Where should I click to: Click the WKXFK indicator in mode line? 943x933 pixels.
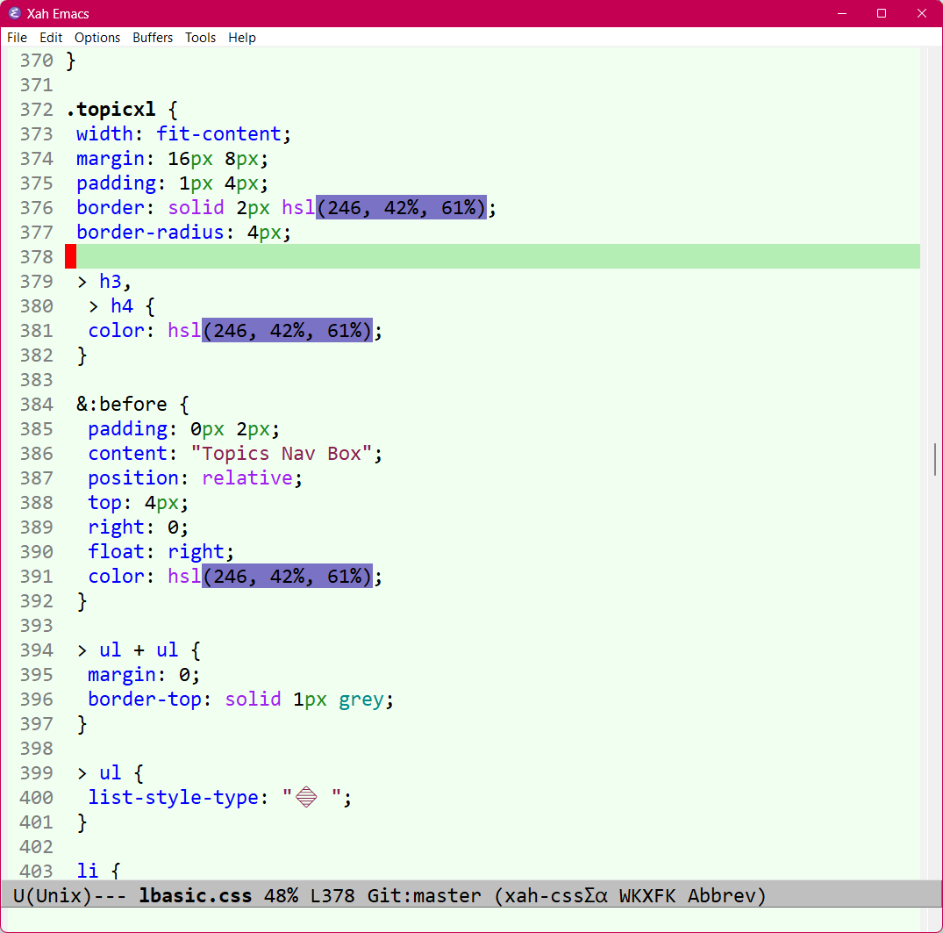pos(647,895)
